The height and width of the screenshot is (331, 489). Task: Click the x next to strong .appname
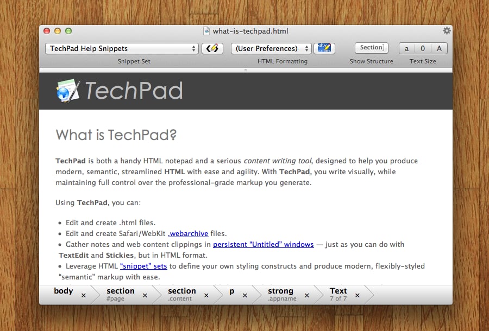point(306,296)
